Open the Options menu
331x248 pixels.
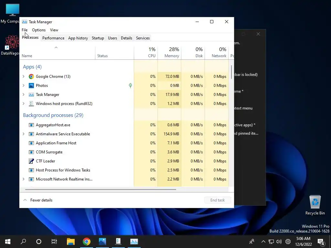[39, 30]
